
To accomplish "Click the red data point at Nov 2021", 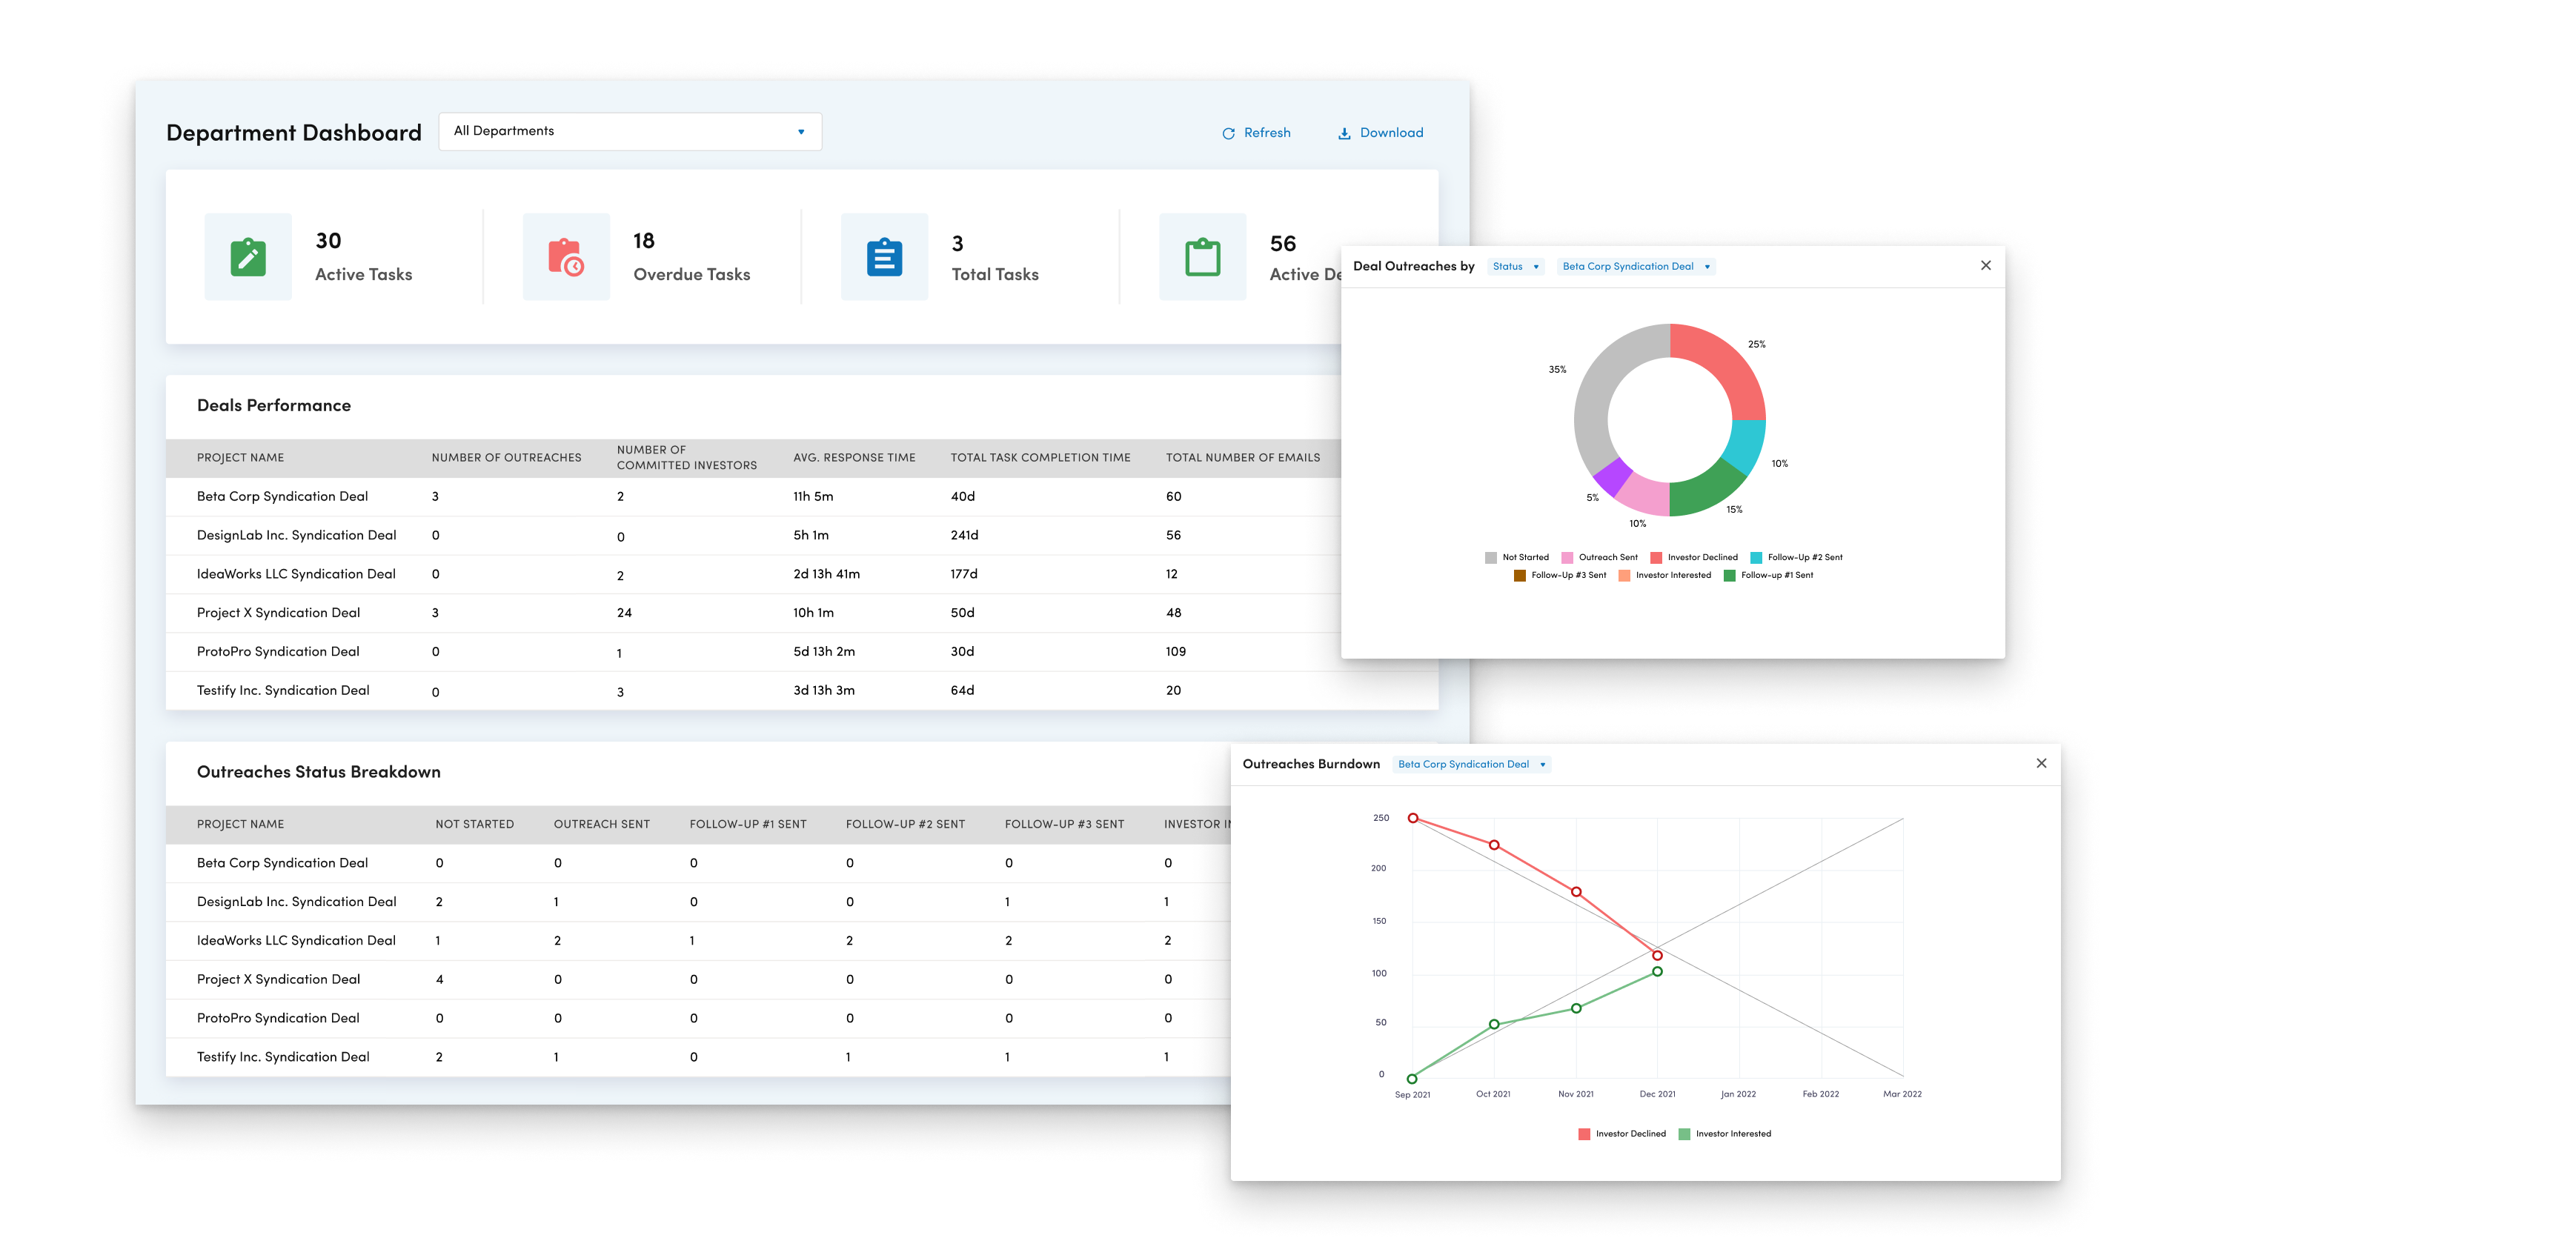I will coord(1577,892).
